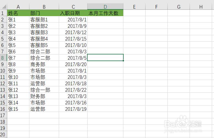Viewport: 214px width, 138px height.
Task: Click the select-all corner triangle
Action: pyautogui.click(x=4, y=7)
